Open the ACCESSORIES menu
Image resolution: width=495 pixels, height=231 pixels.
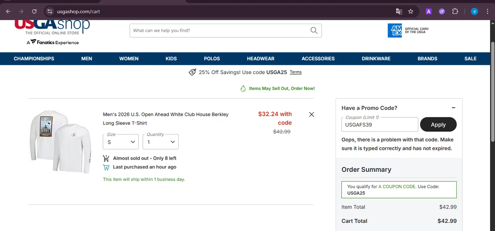click(x=318, y=59)
